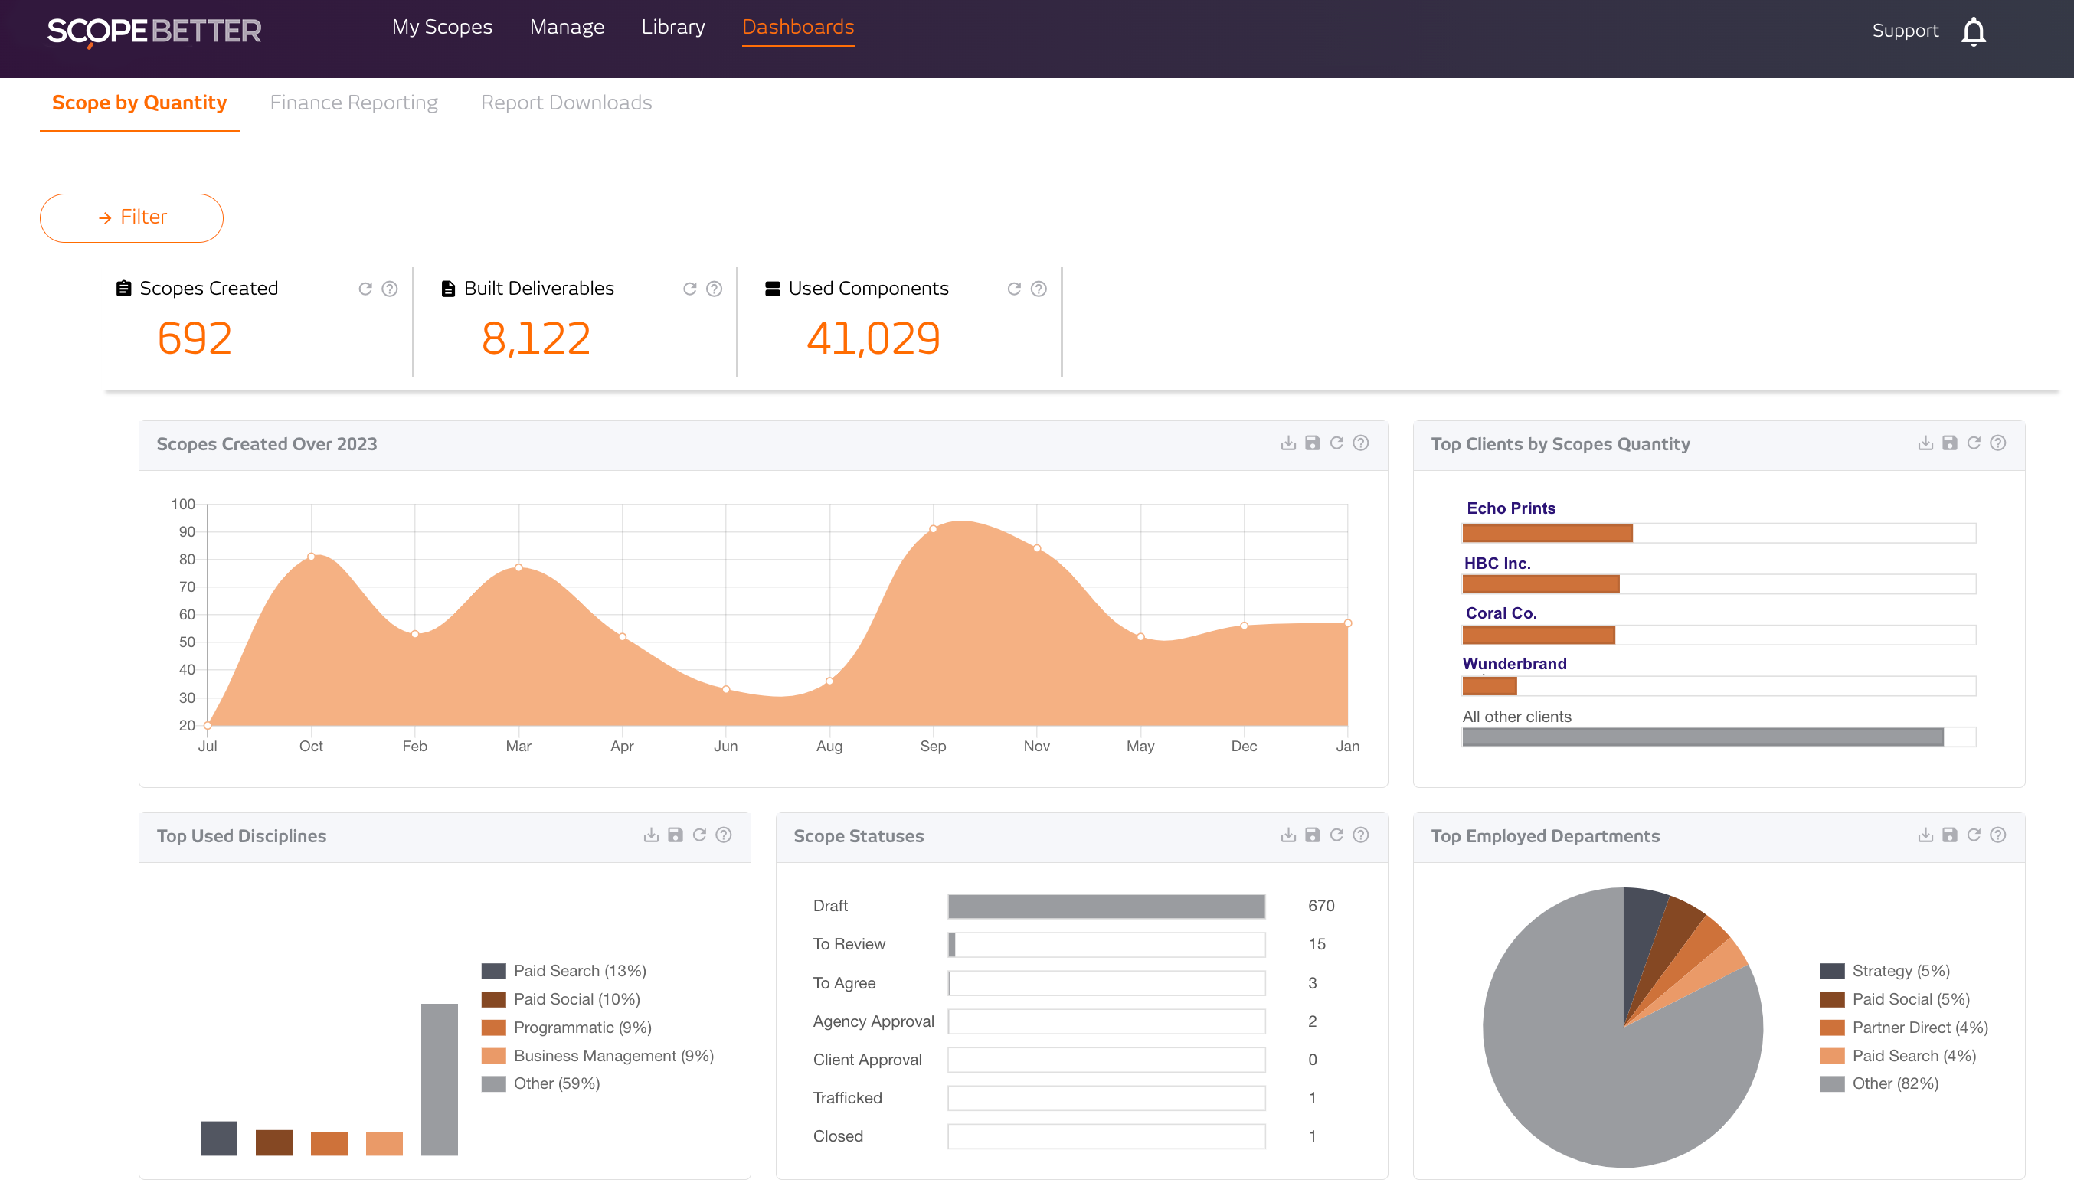The height and width of the screenshot is (1196, 2074).
Task: Select the Draft status bar
Action: (x=1106, y=905)
